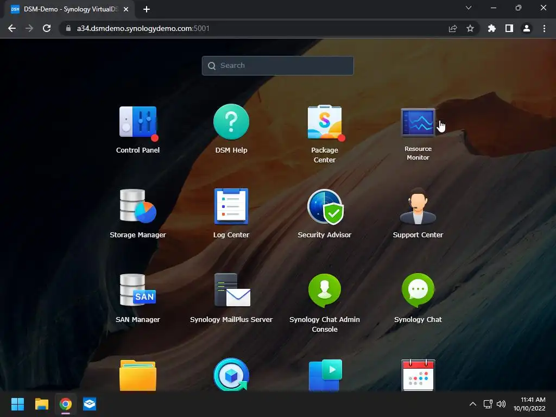The width and height of the screenshot is (556, 417).
Task: Click the address bar URL
Action: click(x=143, y=28)
